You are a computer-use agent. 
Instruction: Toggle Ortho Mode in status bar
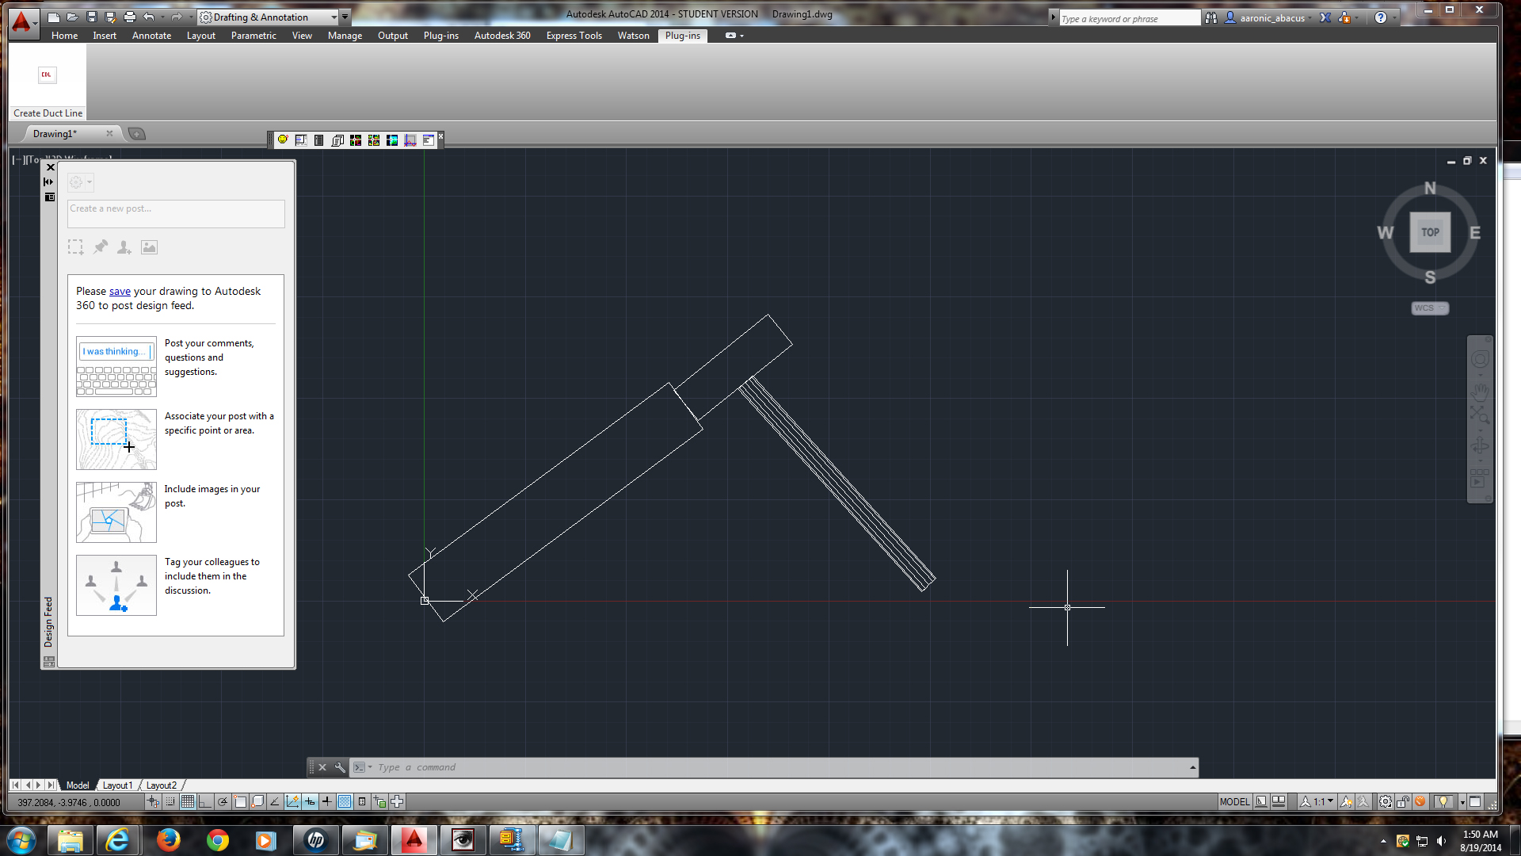coord(205,801)
